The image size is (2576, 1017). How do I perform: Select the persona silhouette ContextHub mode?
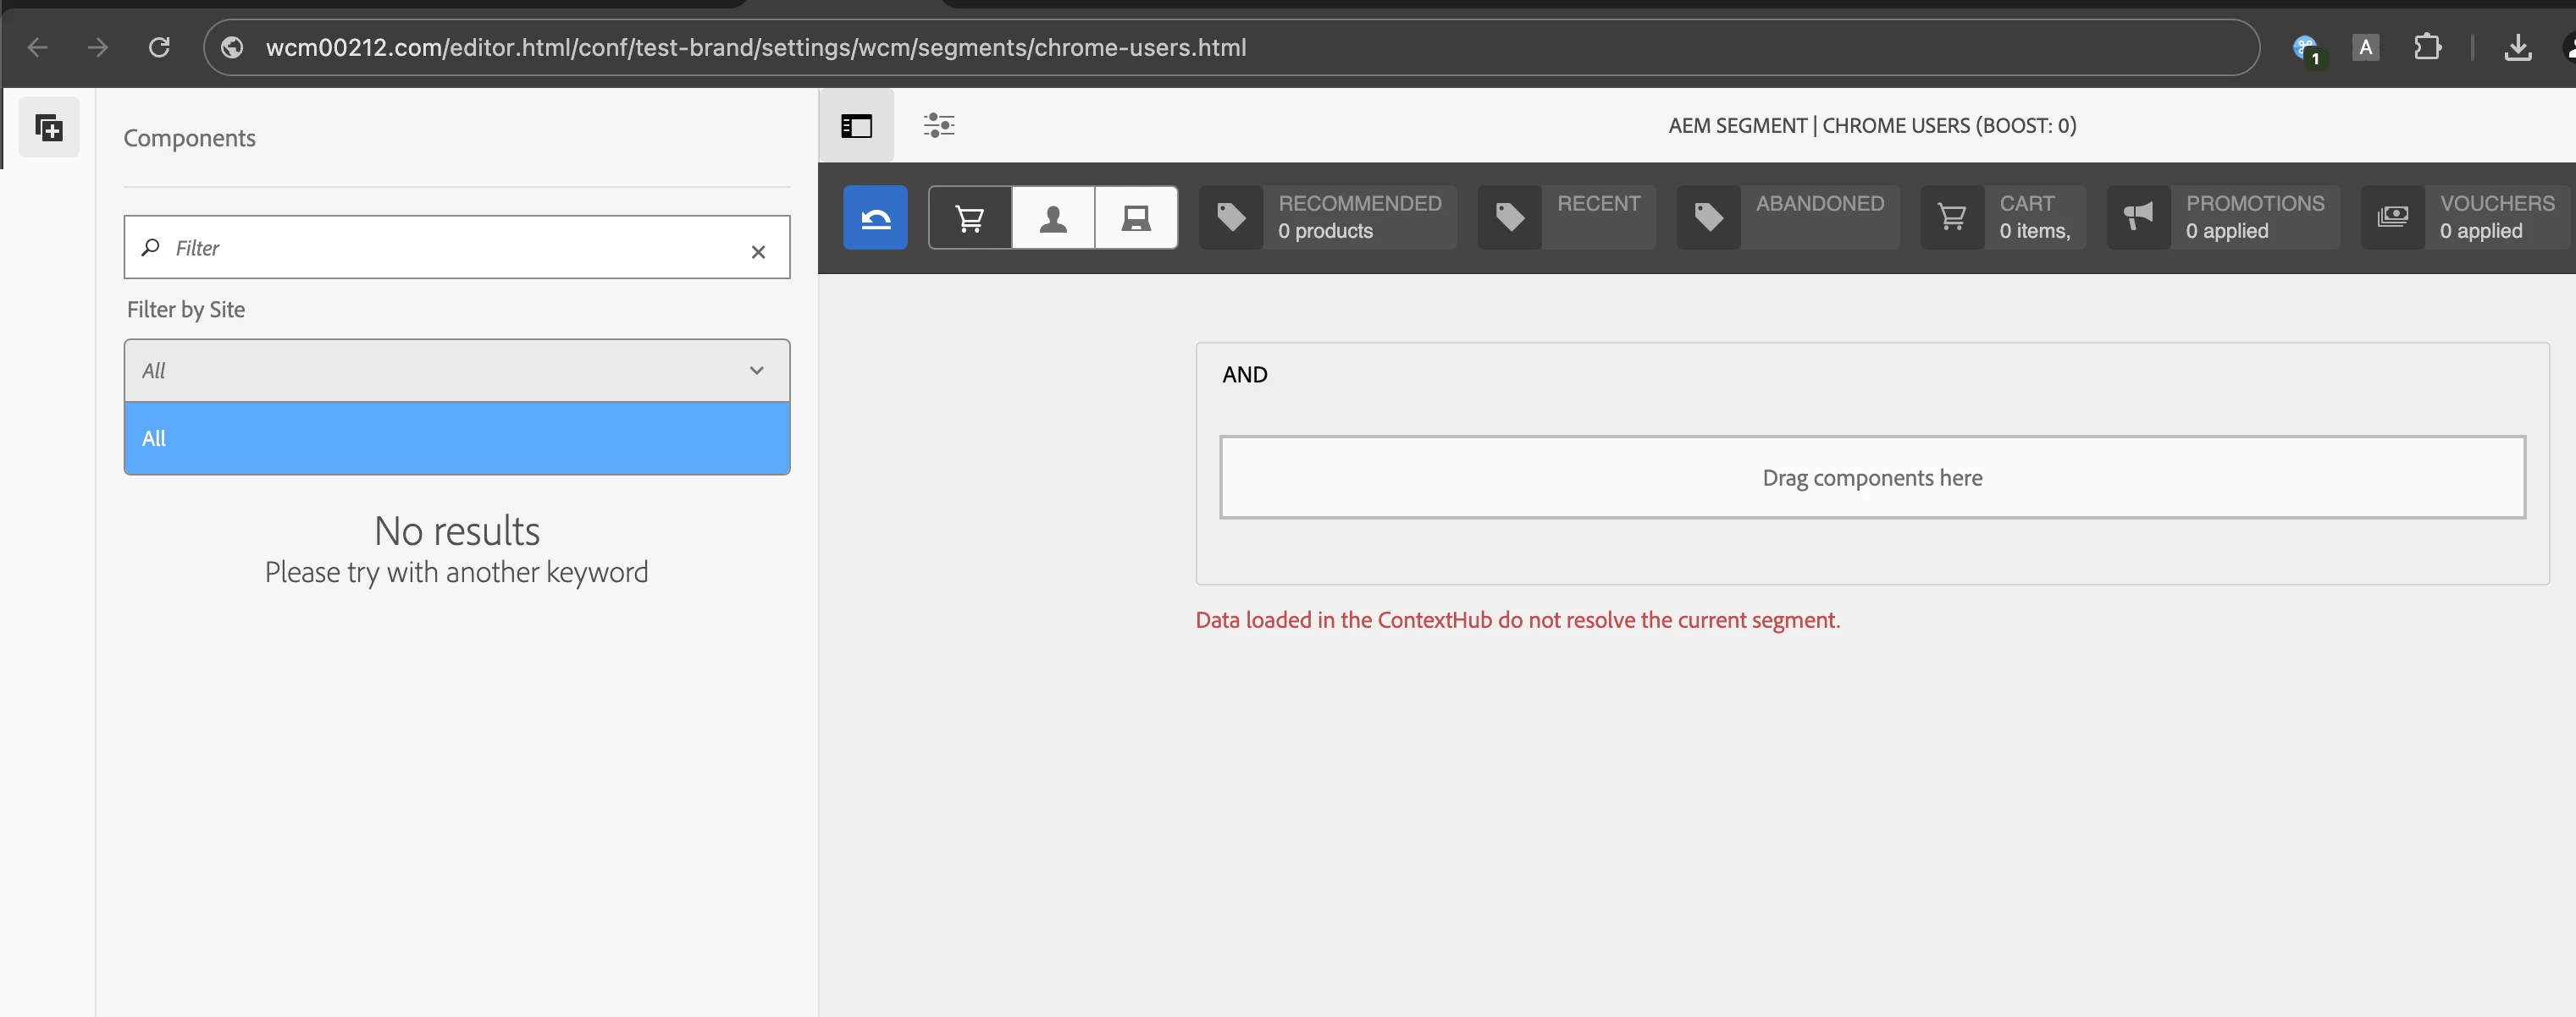[1053, 217]
